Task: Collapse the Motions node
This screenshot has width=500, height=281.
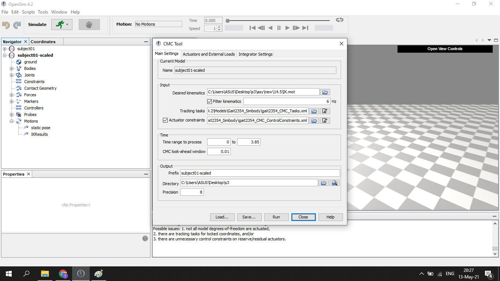Action: click(x=11, y=121)
